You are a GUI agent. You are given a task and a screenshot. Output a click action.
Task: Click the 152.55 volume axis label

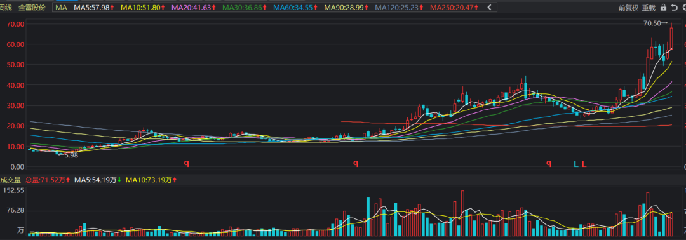coord(13,190)
